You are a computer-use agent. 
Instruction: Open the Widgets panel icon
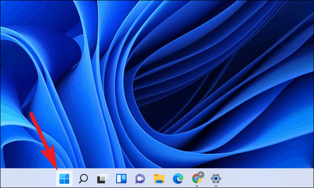click(x=121, y=179)
